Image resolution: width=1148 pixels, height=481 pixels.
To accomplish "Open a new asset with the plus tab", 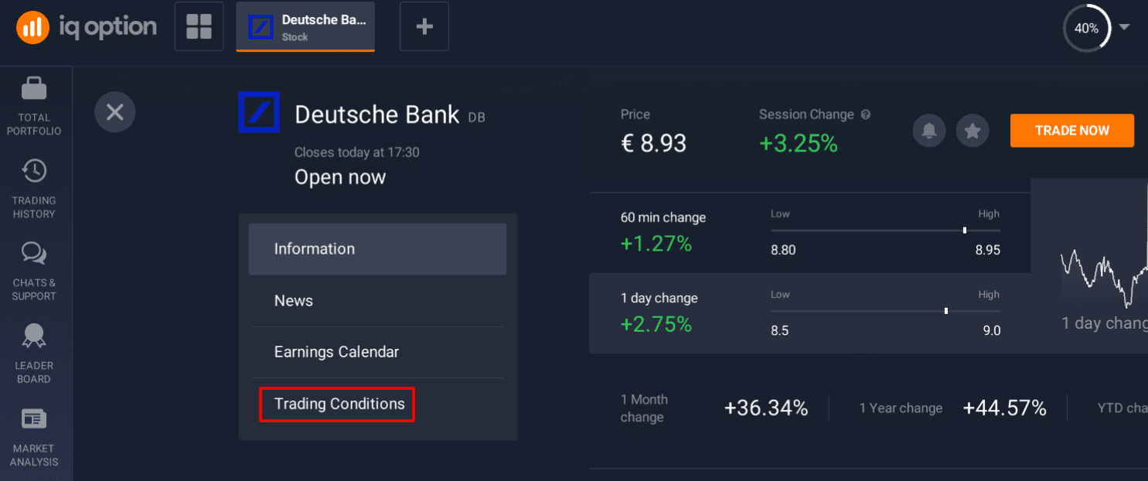I will pyautogui.click(x=424, y=26).
